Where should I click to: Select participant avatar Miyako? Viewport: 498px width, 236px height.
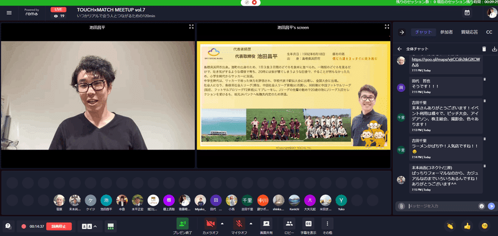(200, 200)
